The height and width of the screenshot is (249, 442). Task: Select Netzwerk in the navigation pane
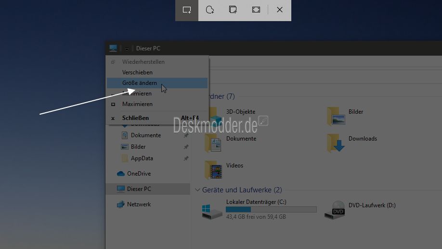(x=139, y=204)
